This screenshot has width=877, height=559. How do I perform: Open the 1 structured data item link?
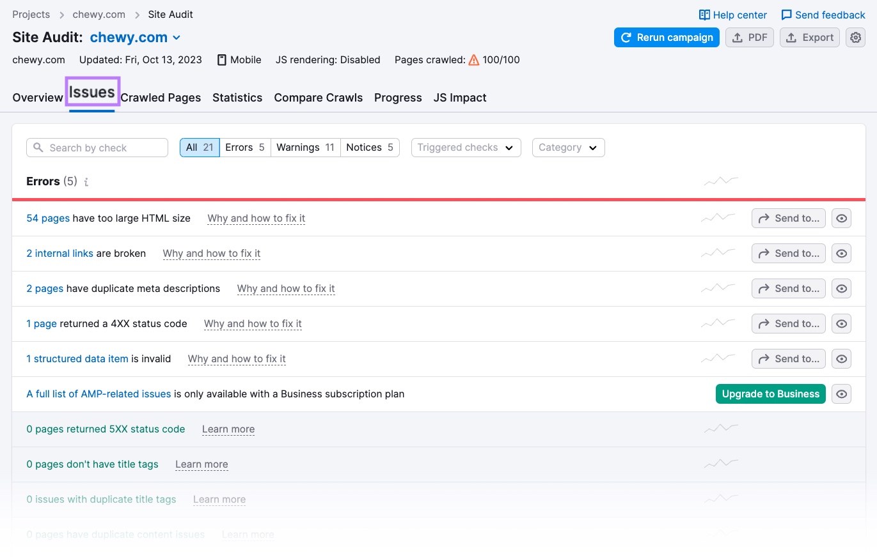point(77,359)
